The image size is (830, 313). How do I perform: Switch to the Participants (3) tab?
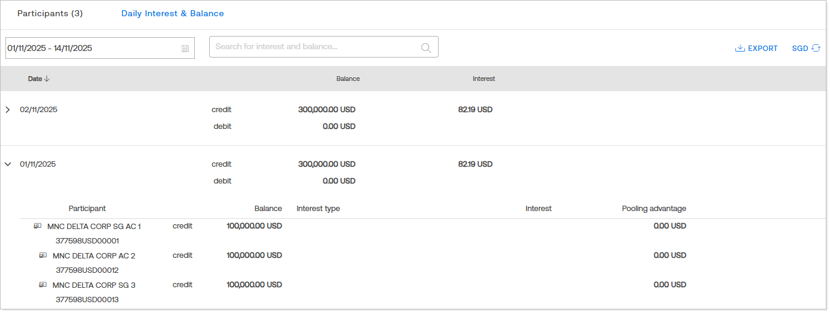click(50, 13)
